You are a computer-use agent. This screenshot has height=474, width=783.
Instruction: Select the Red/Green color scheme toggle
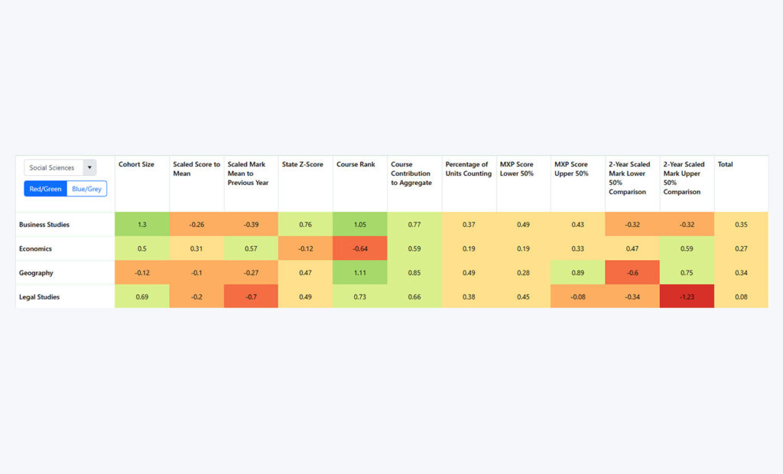pos(44,188)
